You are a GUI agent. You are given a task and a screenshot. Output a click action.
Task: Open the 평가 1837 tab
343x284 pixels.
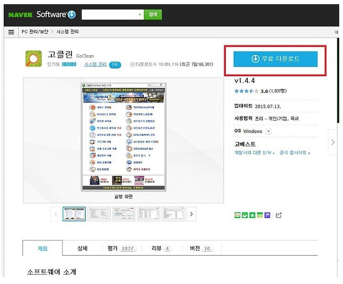pos(122,248)
